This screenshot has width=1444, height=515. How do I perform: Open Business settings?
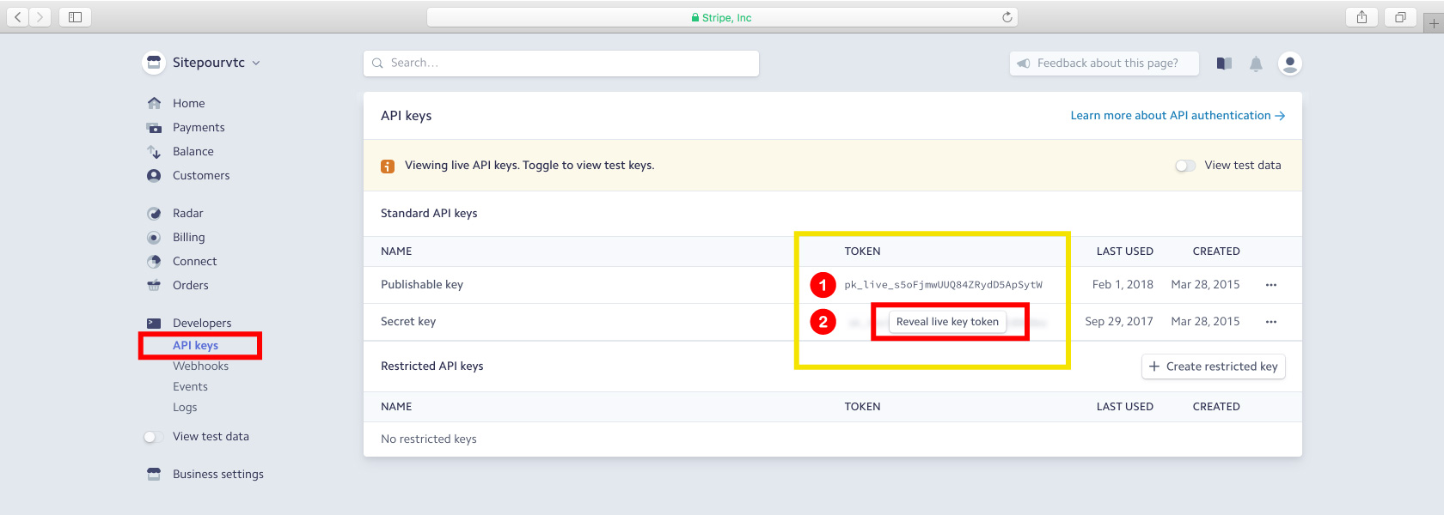218,475
